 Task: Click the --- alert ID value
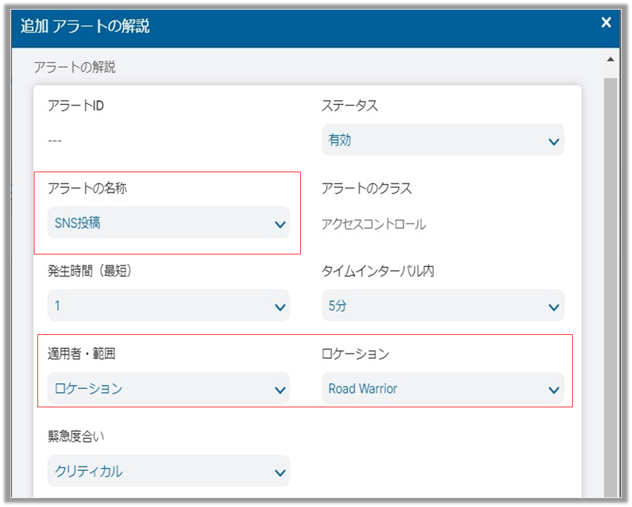(55, 141)
